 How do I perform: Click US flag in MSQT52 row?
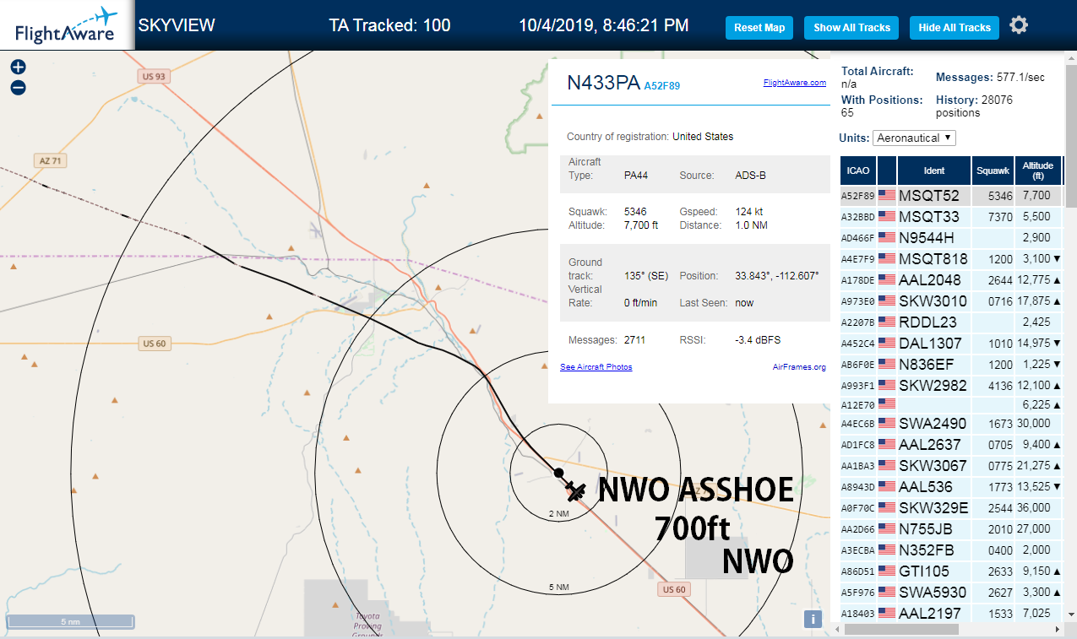pos(887,195)
